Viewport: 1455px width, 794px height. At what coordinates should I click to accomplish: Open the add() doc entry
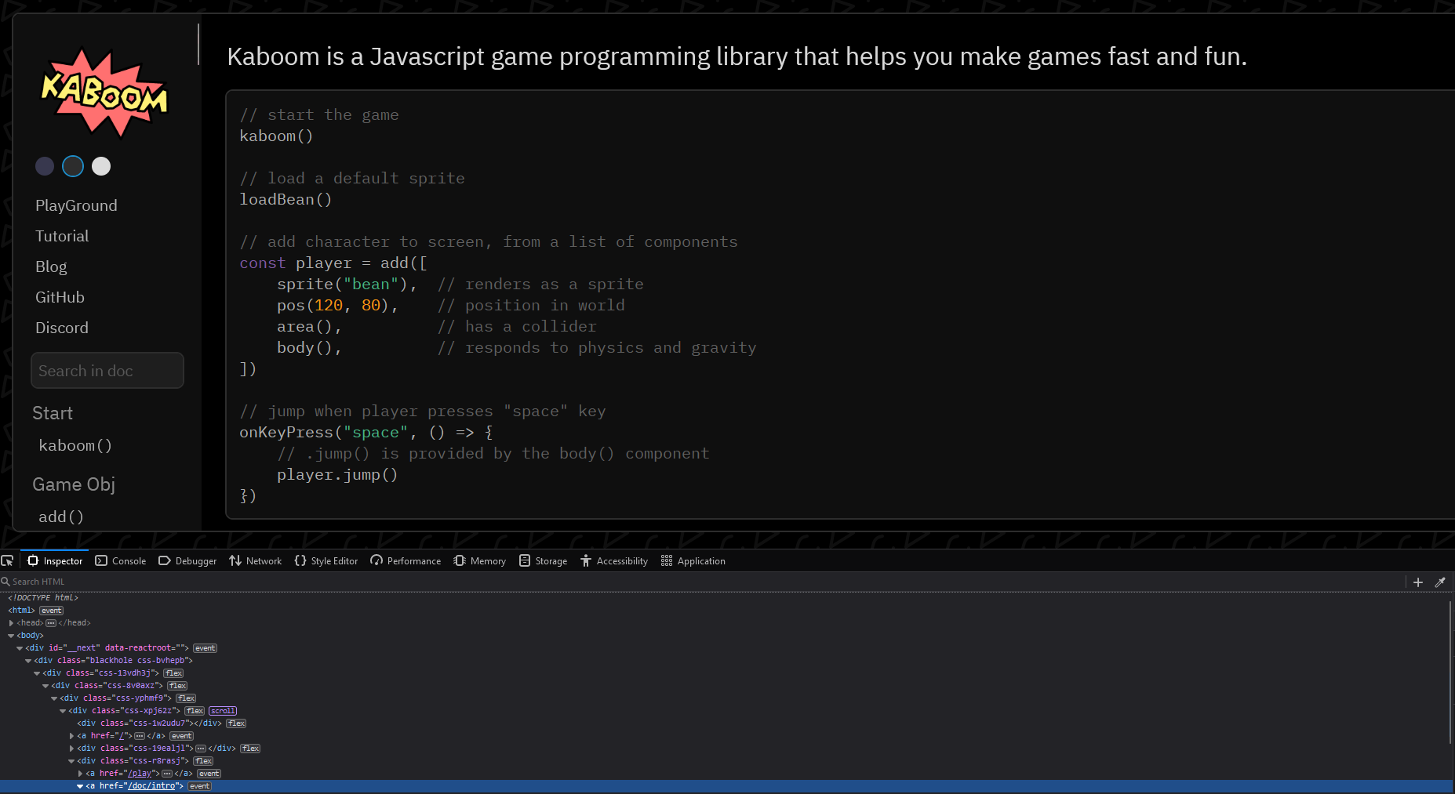(x=61, y=517)
